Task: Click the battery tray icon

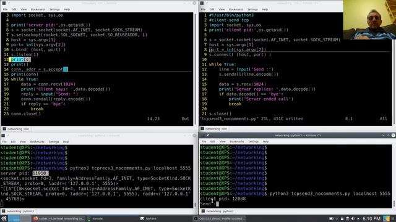Action: tap(332, 218)
